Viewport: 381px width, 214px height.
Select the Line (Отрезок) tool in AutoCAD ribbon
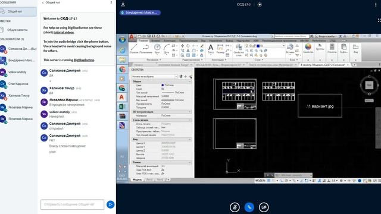(x=134, y=48)
